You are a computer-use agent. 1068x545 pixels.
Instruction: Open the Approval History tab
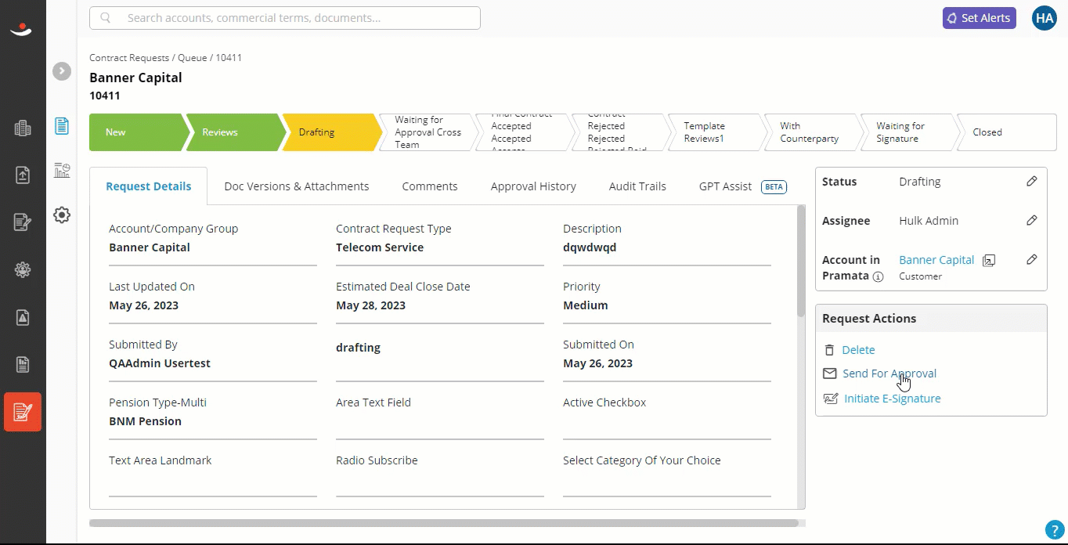click(533, 186)
